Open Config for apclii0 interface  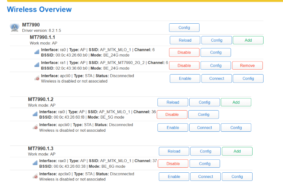[x=236, y=127]
